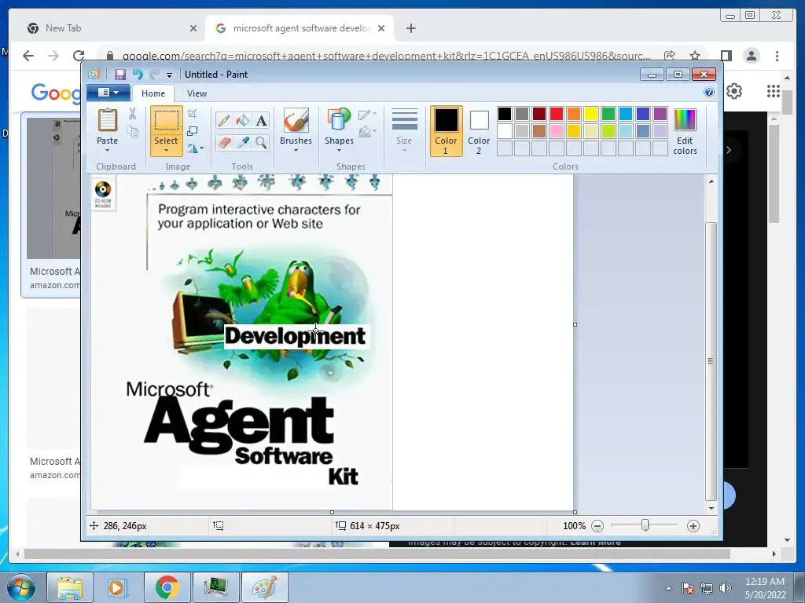Expand the Brushes dropdown arrow
Screen dimensions: 805x603
pos(296,150)
